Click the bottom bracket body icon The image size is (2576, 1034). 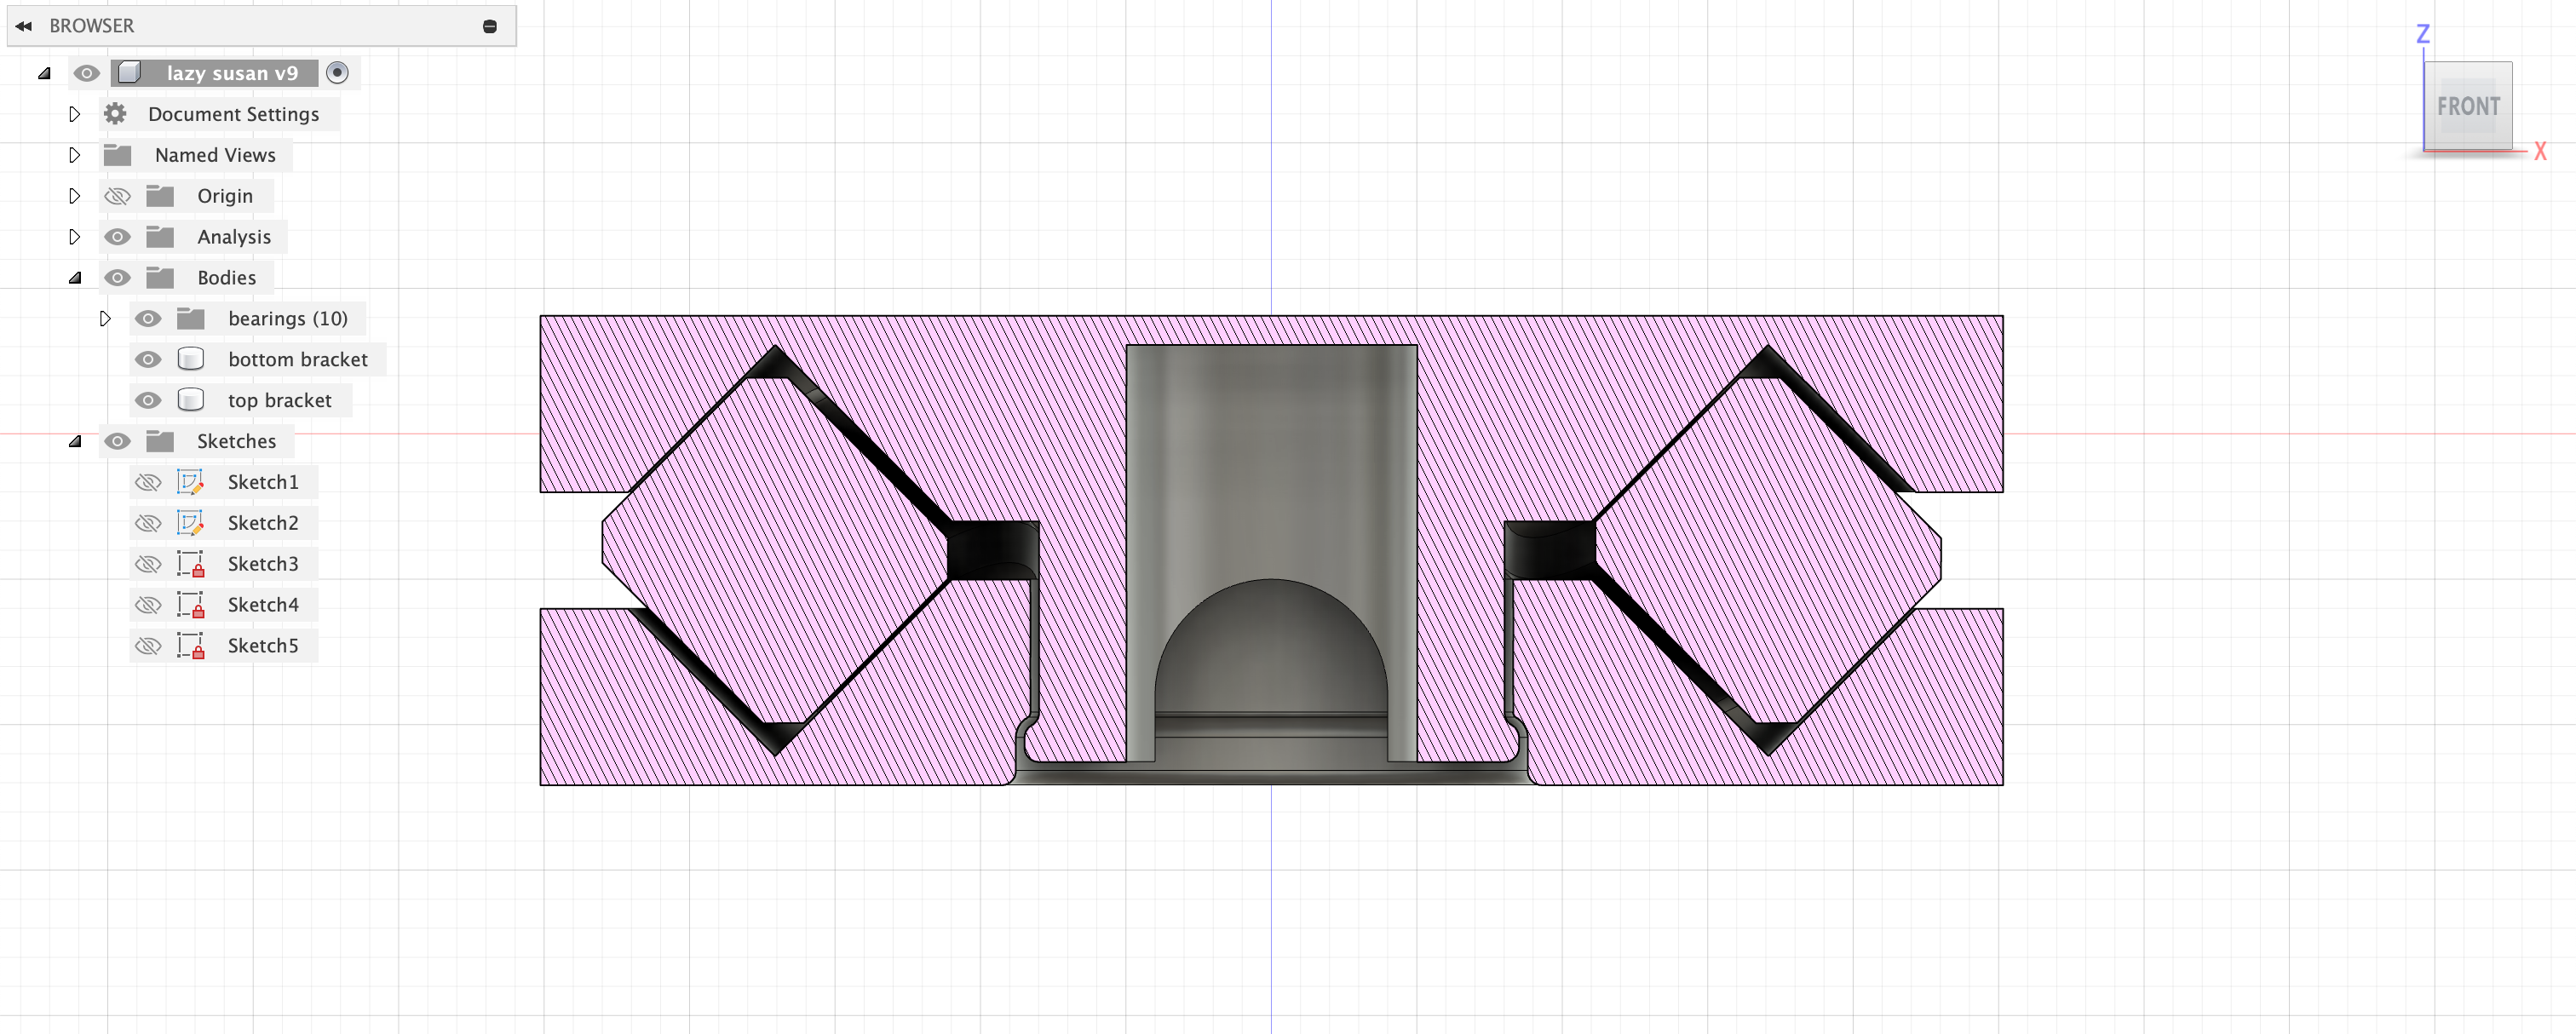[x=190, y=359]
